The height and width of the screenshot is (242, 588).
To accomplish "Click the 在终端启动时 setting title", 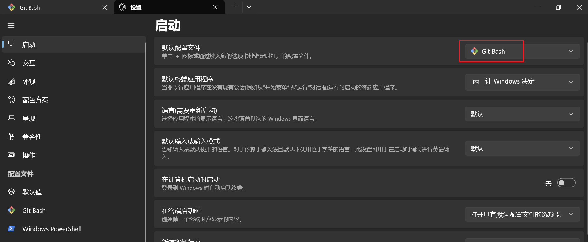I will pos(181,211).
